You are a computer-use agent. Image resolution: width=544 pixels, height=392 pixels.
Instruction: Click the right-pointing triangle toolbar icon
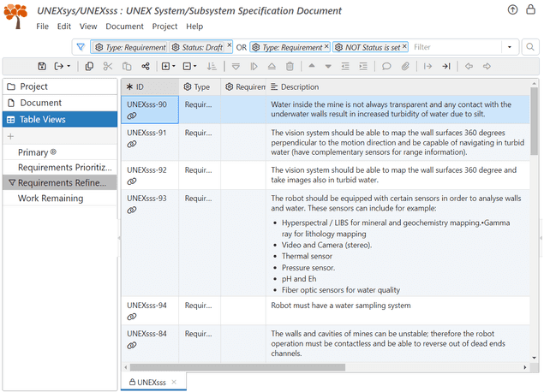[254, 66]
